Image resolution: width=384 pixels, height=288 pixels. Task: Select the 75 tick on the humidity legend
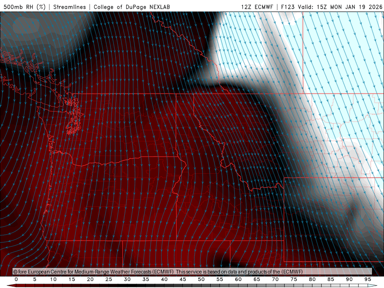pyautogui.click(x=294, y=279)
